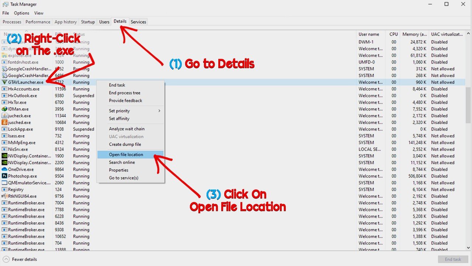Click the vertical scrollbar thumb

point(468,105)
